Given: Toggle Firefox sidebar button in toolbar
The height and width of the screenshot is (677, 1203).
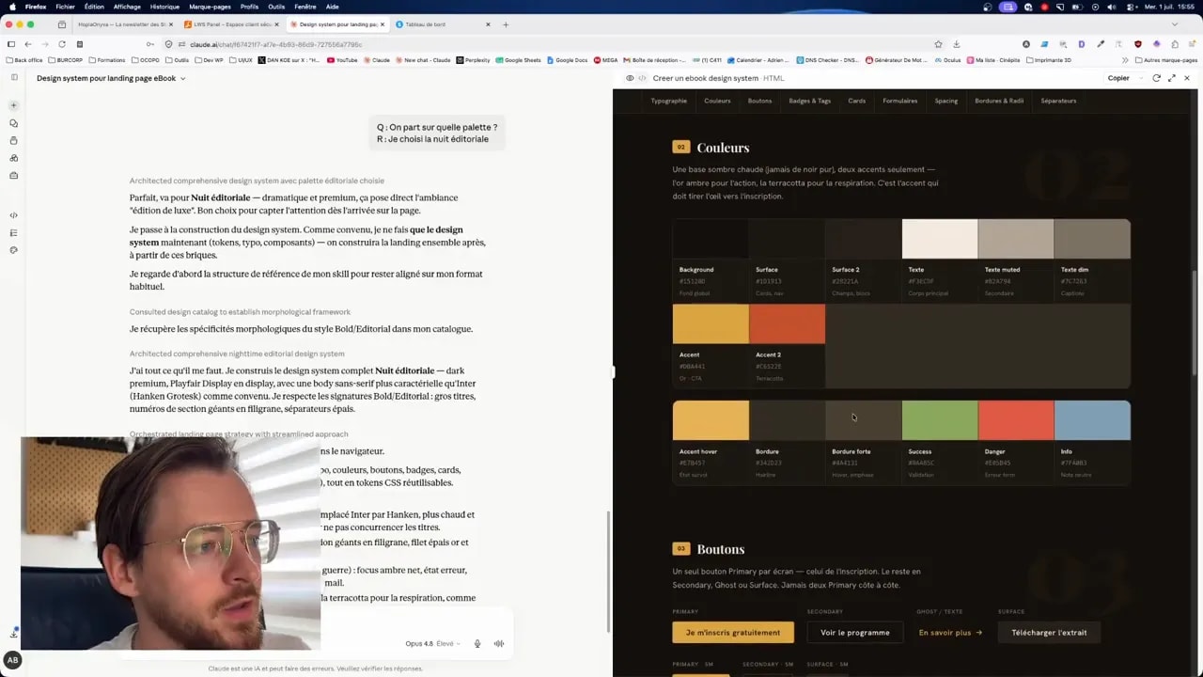Looking at the screenshot, I should [11, 44].
